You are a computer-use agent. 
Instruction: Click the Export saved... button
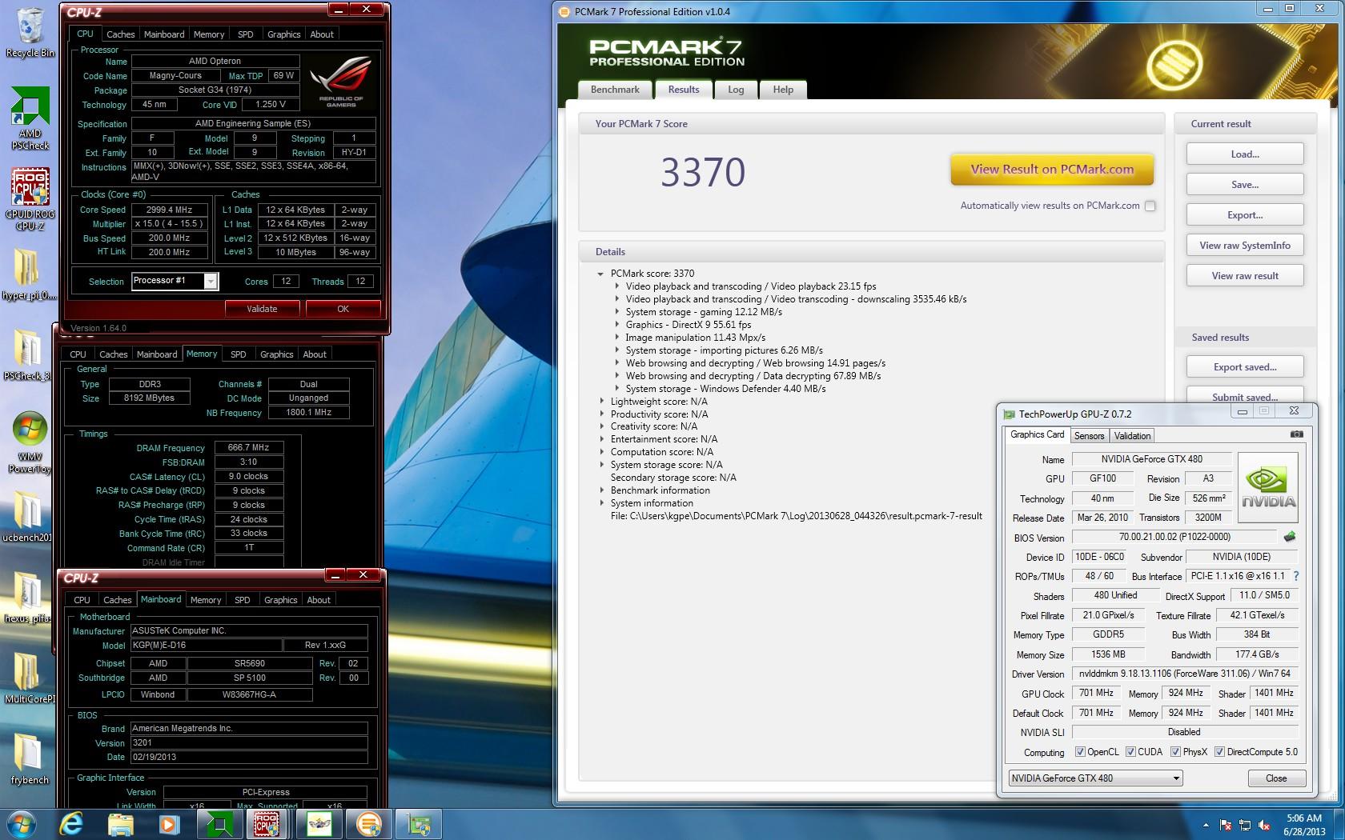click(1245, 367)
